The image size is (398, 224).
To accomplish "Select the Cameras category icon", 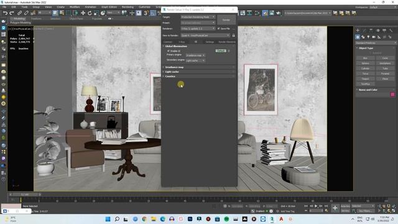I will [x=374, y=37].
